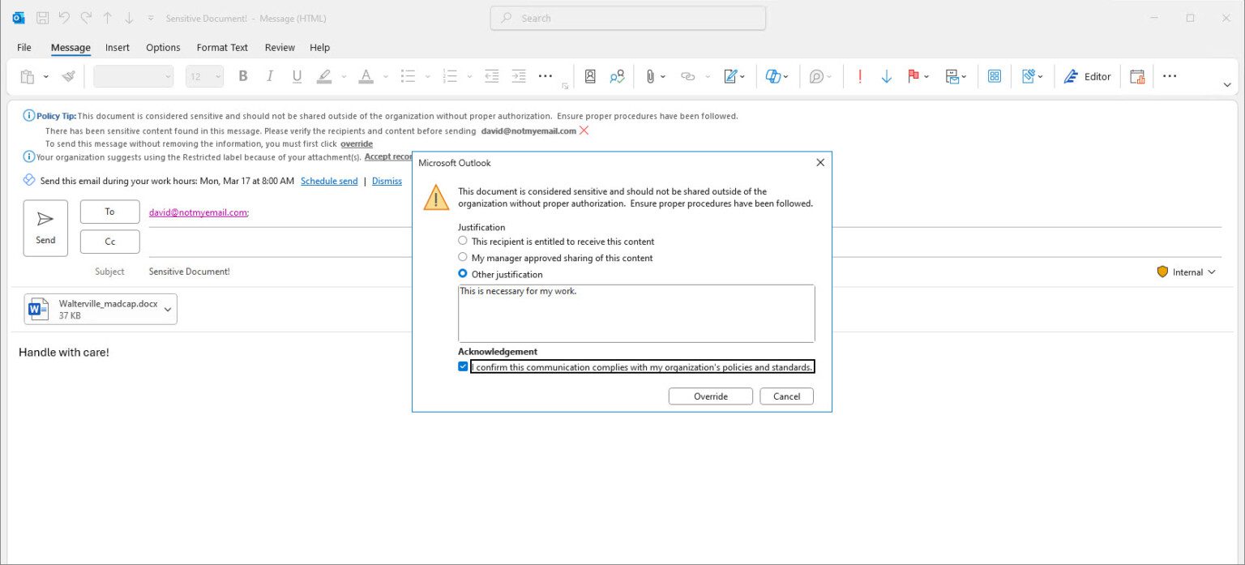1245x565 pixels.
Task: Mark the message as High Importance
Action: (x=858, y=75)
